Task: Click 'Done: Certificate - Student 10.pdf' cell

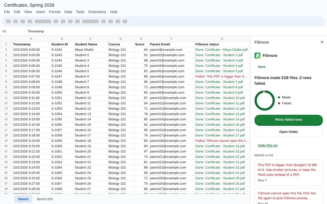Action: 222,98
